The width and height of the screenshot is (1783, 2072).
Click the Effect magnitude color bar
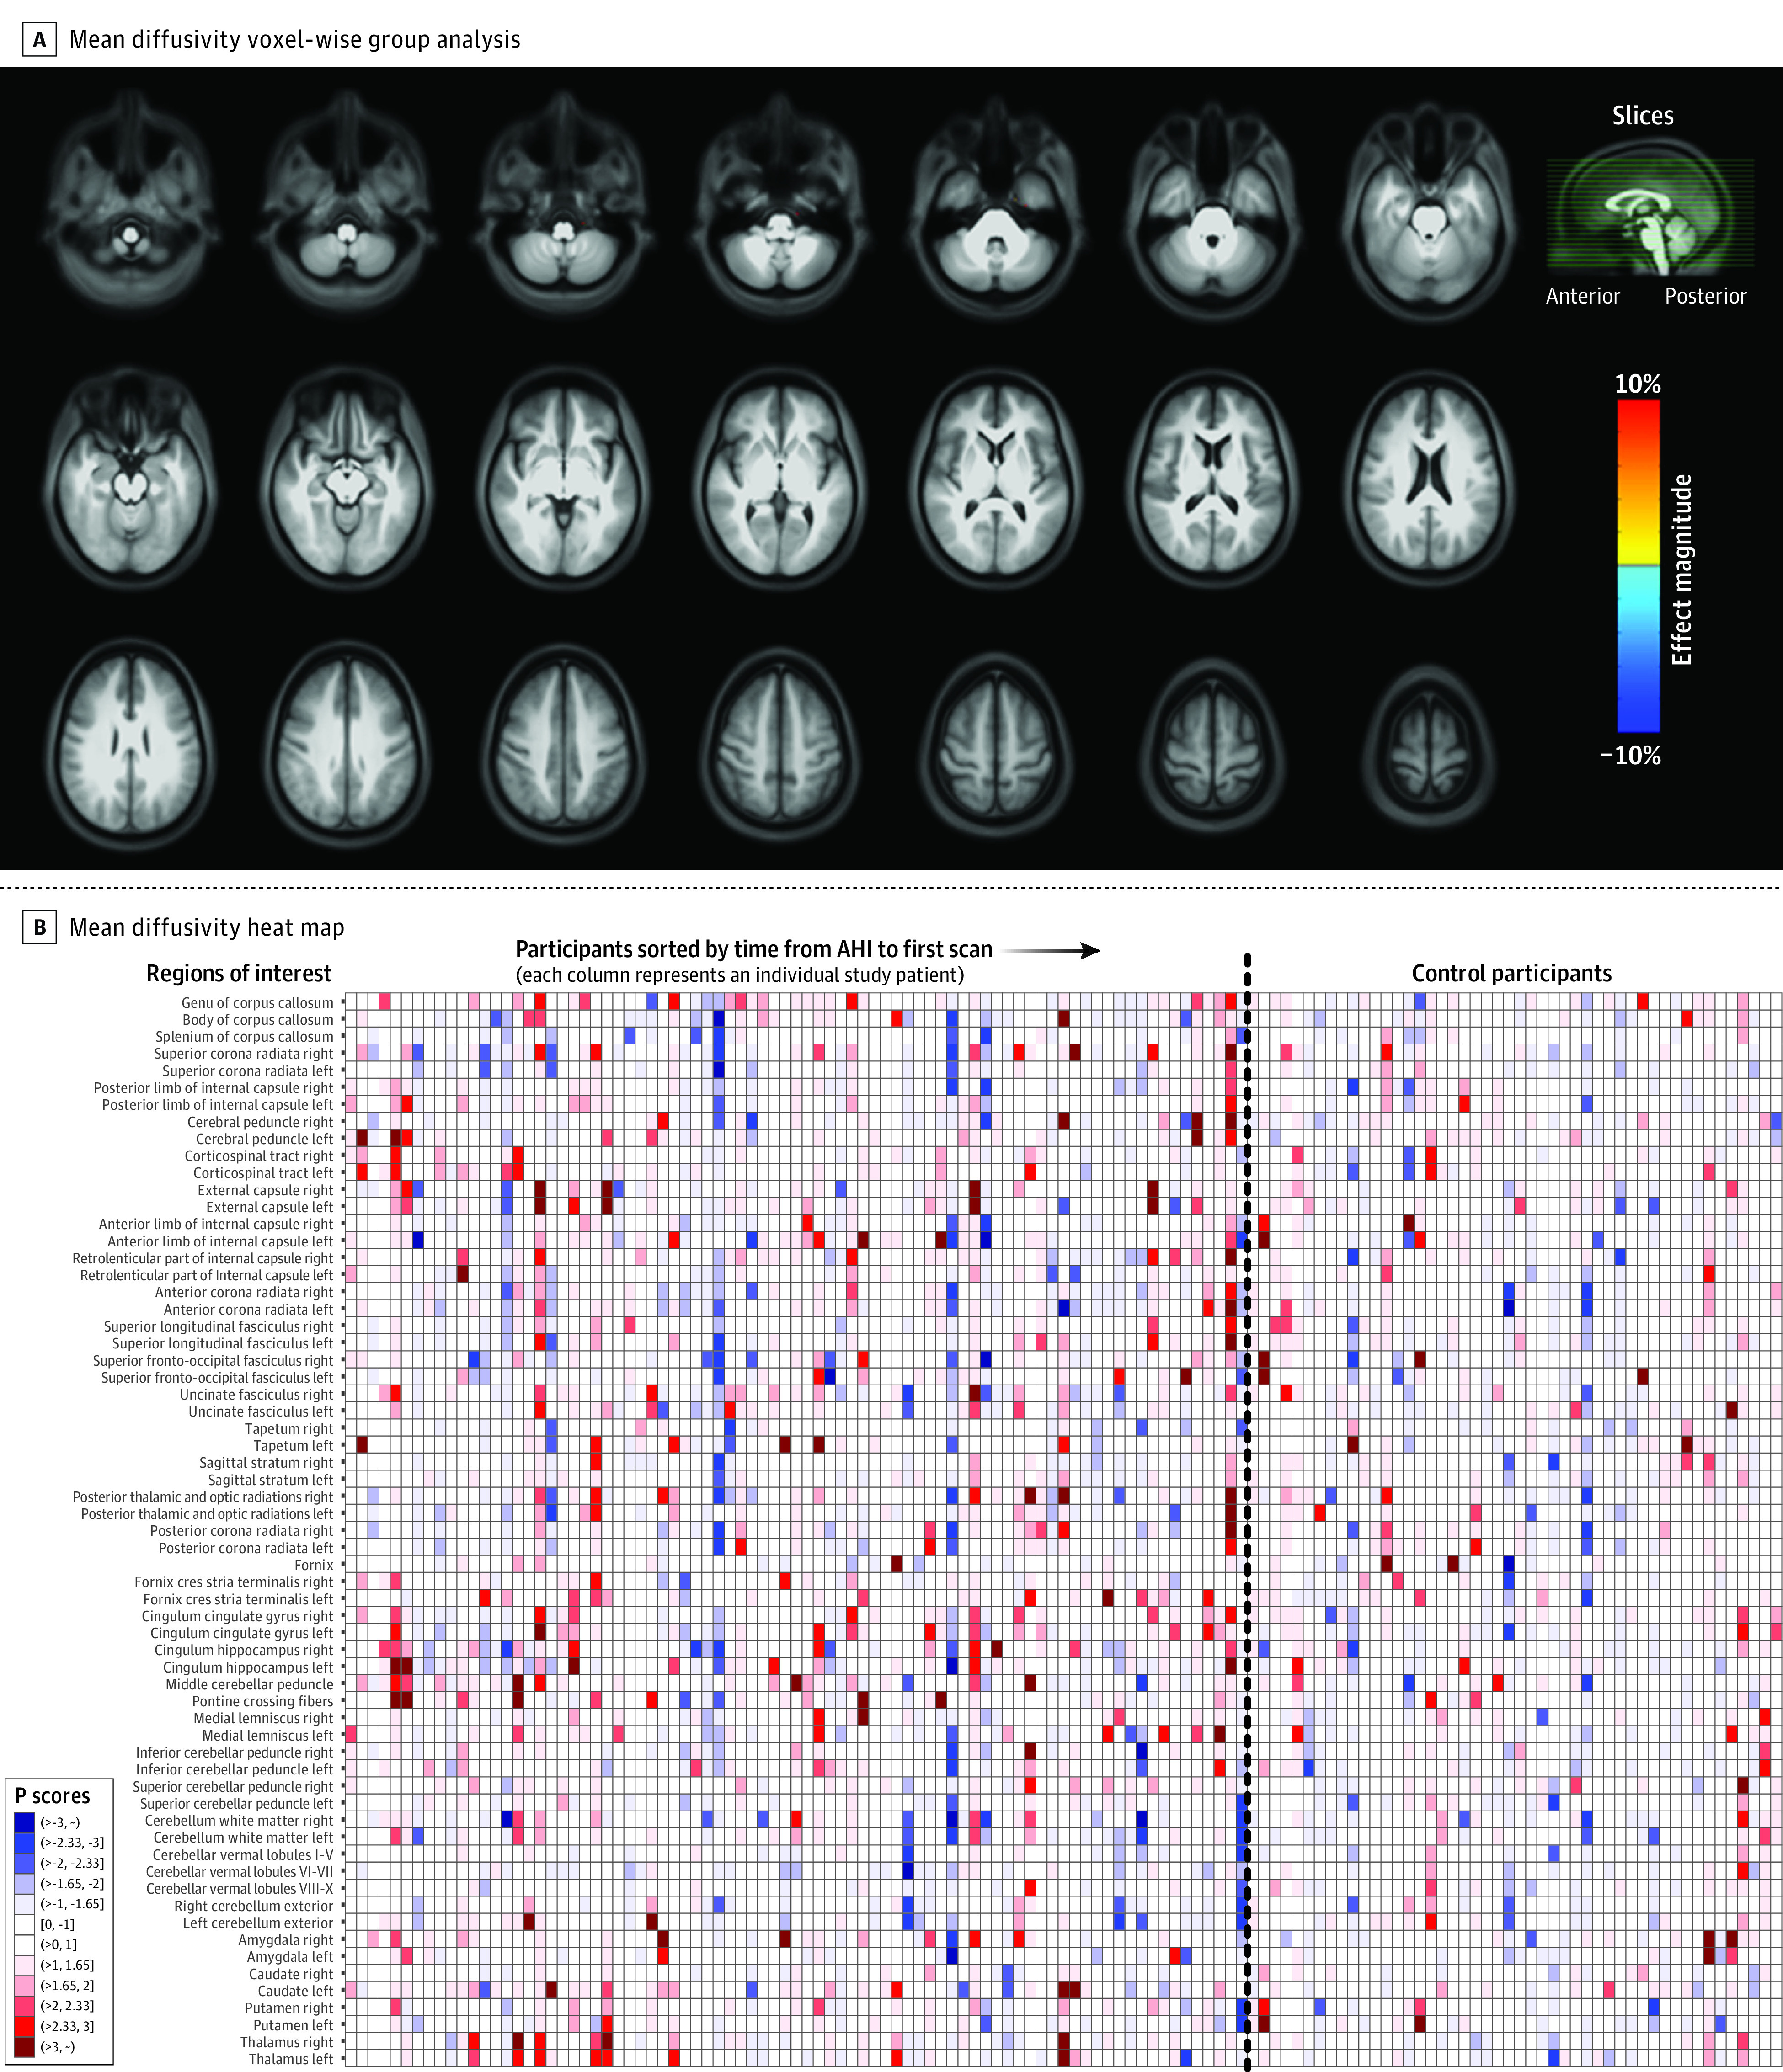pos(1638,566)
